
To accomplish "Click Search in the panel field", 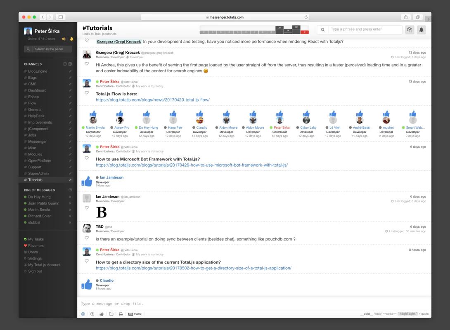I will (x=48, y=49).
